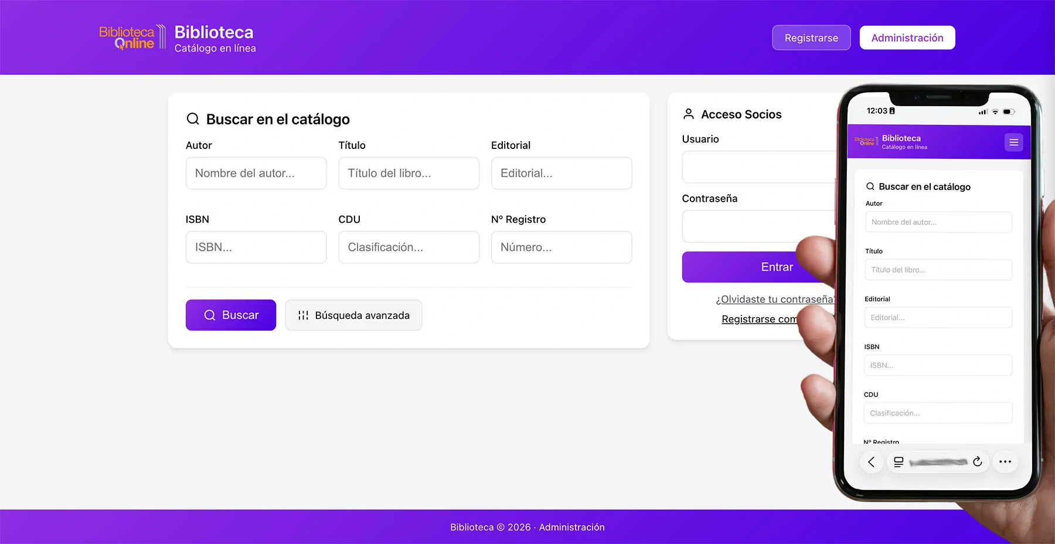Open Búsqueda avanzada options
Screen dimensions: 1055x544
pos(353,315)
